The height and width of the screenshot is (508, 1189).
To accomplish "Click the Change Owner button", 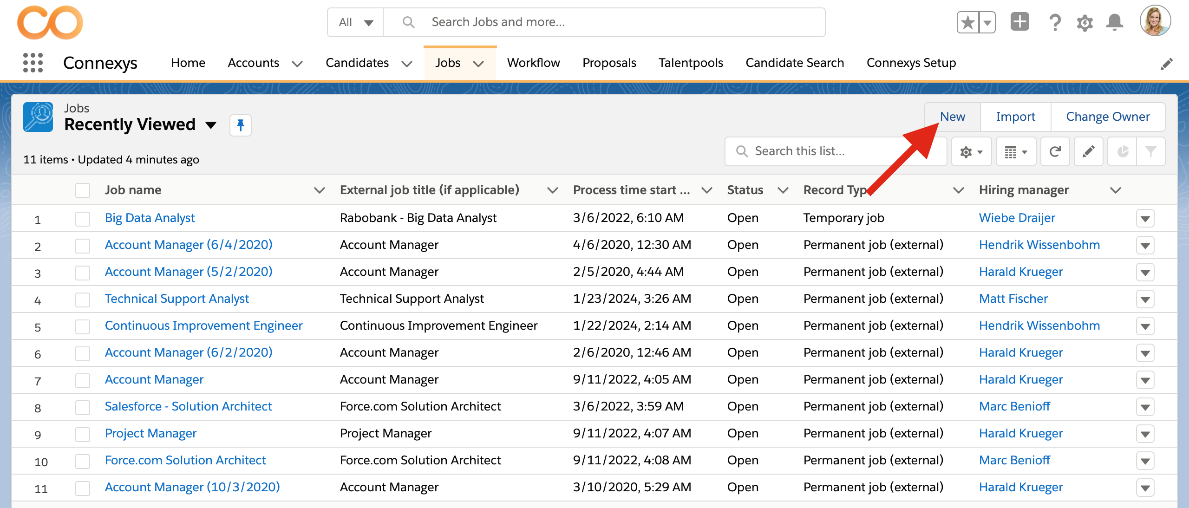I will [1108, 117].
